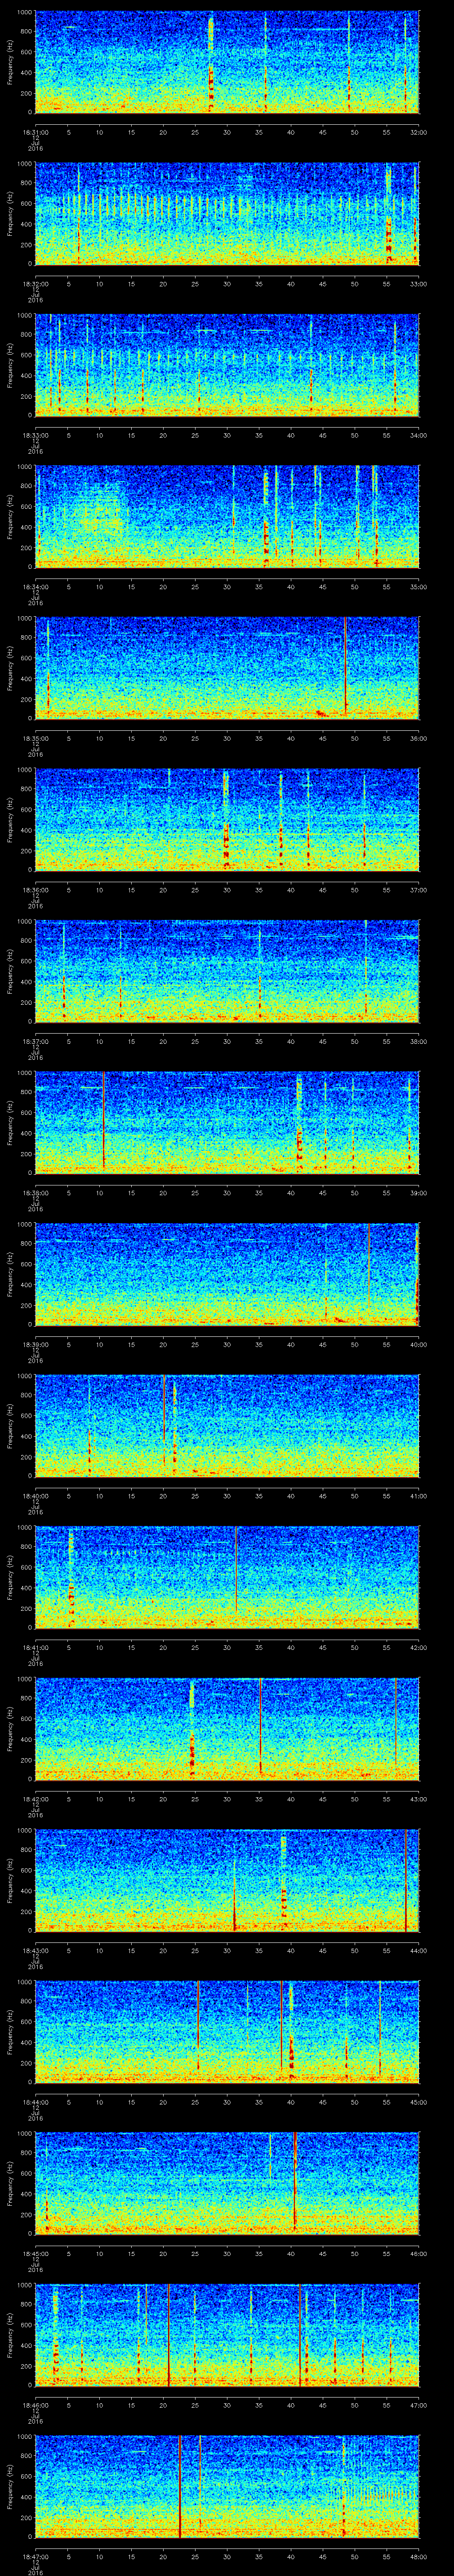This screenshot has width=454, height=2576.
Task: Click the Frequency (Hz) axis label of the 18:47:00 spectrogram
Action: click(x=10, y=2488)
